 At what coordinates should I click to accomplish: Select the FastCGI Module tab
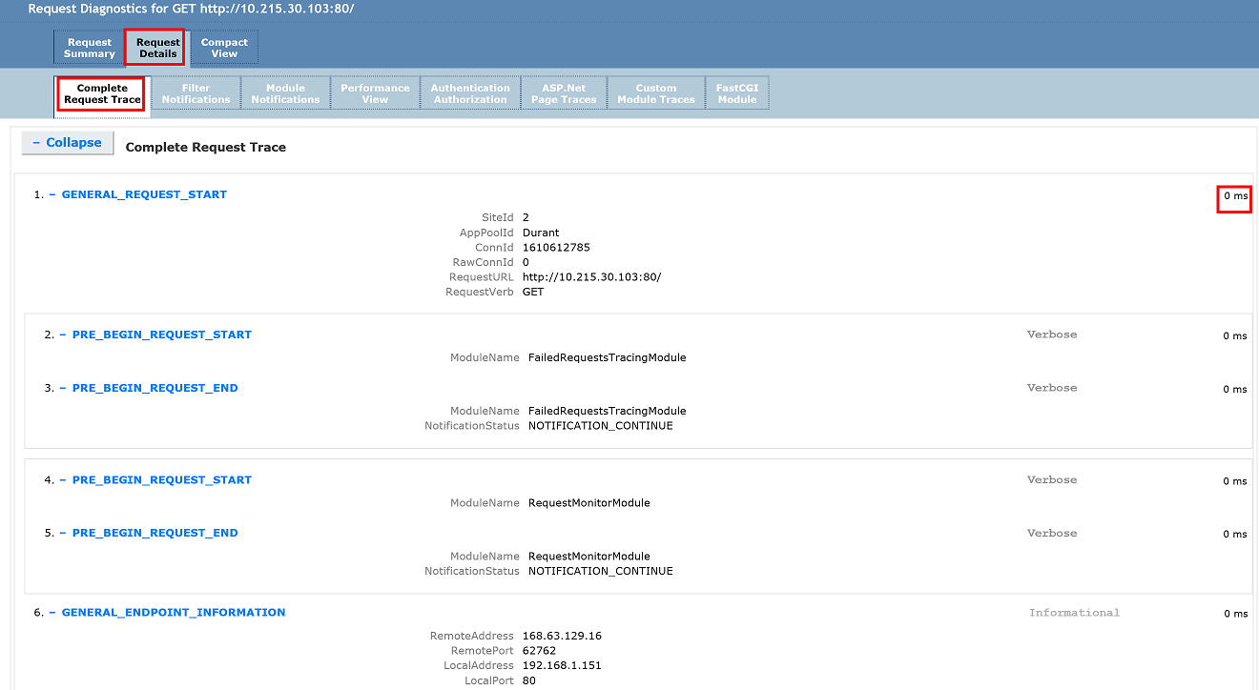736,93
